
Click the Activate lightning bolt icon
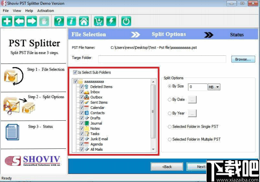(x=111, y=21)
